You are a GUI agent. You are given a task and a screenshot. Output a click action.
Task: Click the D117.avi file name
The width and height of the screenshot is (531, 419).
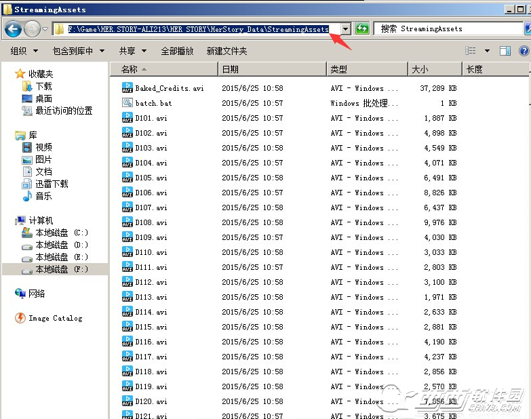[151, 357]
